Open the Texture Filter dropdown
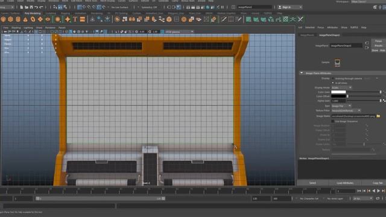 [346, 111]
